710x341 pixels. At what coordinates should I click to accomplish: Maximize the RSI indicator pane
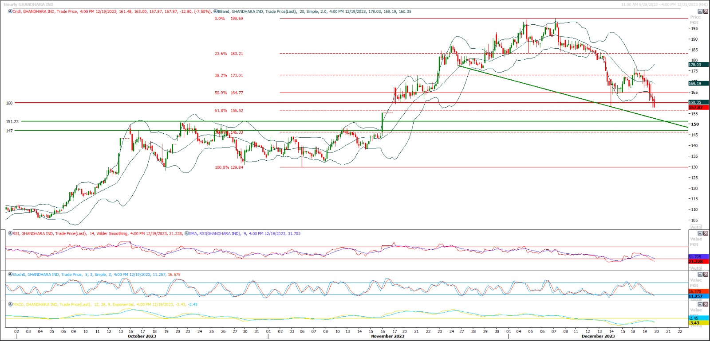pos(700,233)
